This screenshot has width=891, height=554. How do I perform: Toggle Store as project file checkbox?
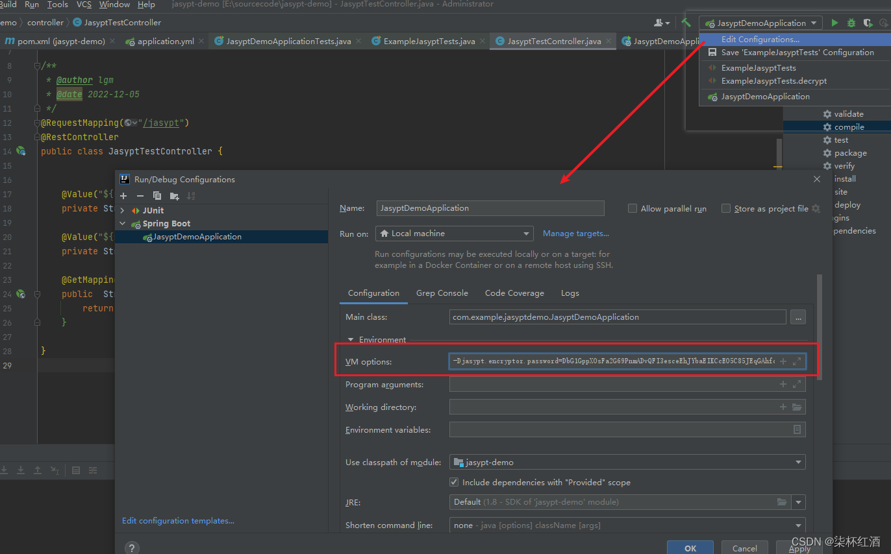(x=726, y=208)
